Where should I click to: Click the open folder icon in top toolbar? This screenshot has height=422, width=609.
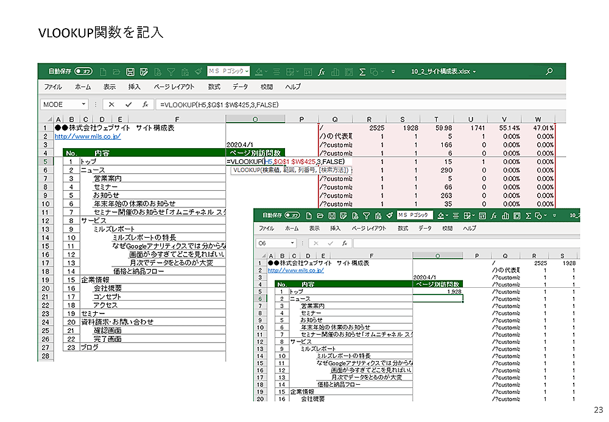click(116, 71)
